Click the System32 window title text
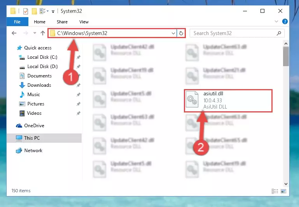The height and width of the screenshot is (207, 299). [x=71, y=11]
